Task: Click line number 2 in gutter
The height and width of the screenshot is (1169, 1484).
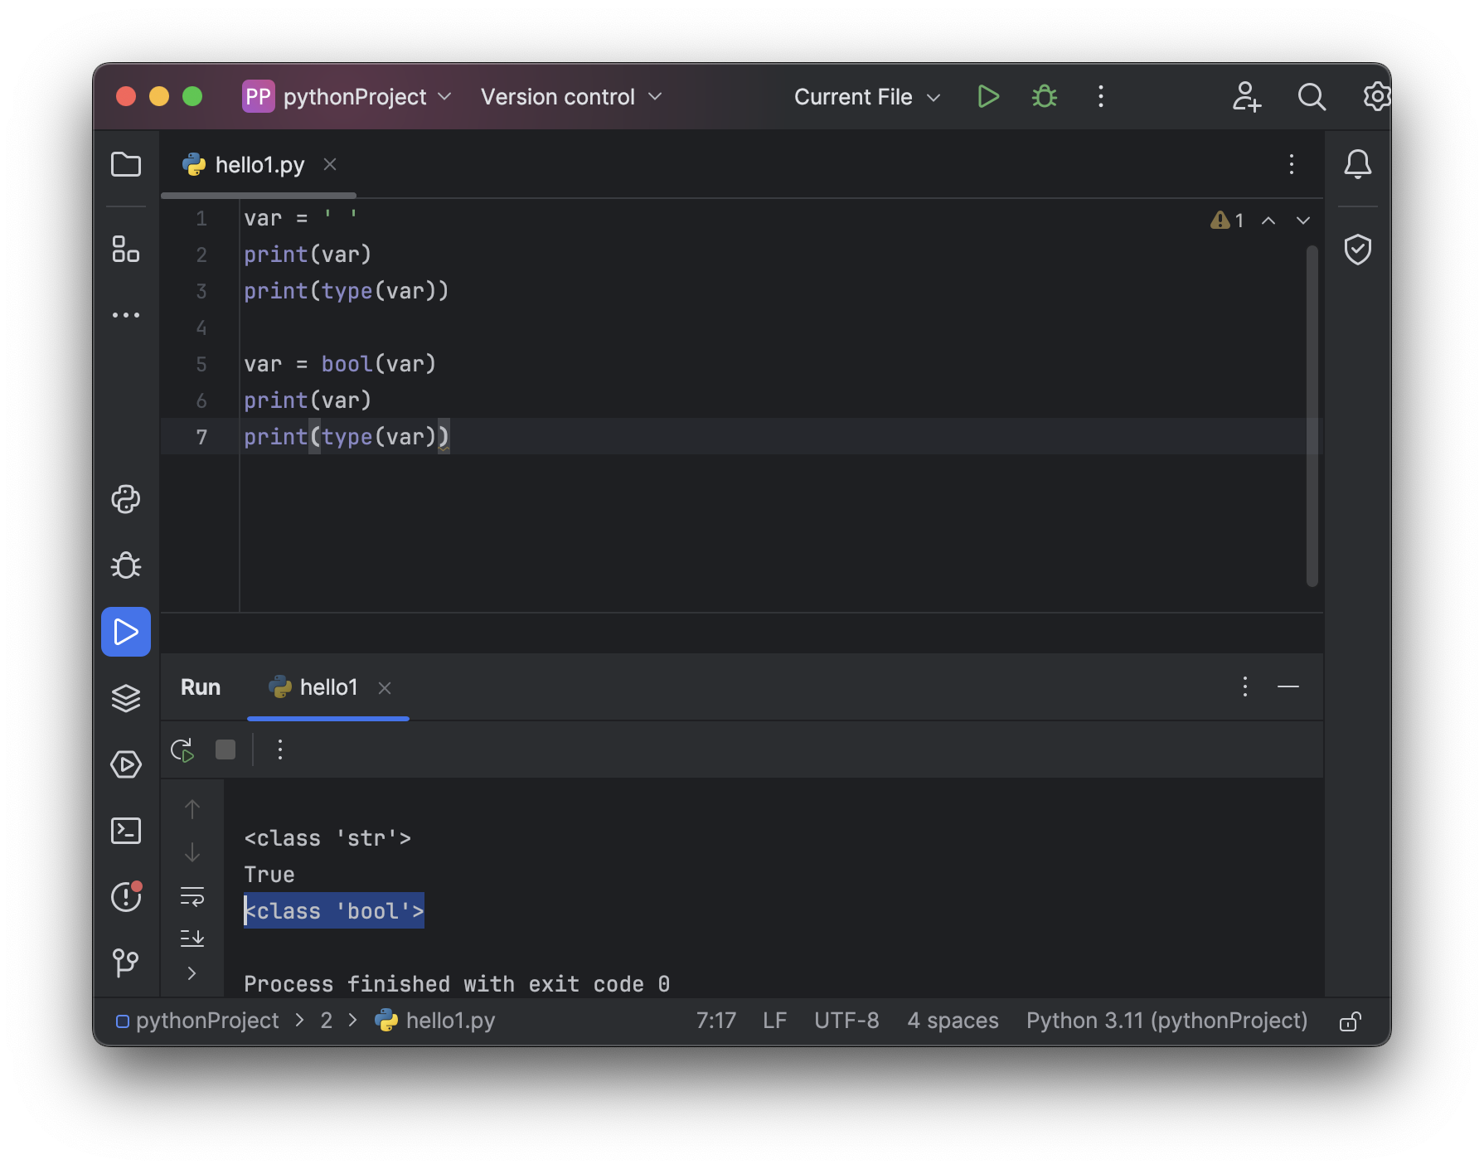Action: point(201,255)
